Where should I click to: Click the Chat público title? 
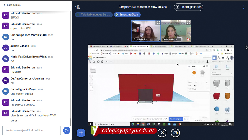pyautogui.click(x=14, y=5)
